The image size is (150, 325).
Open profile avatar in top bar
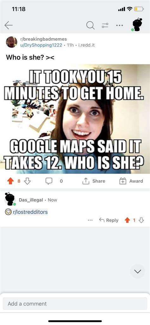pyautogui.click(x=137, y=24)
